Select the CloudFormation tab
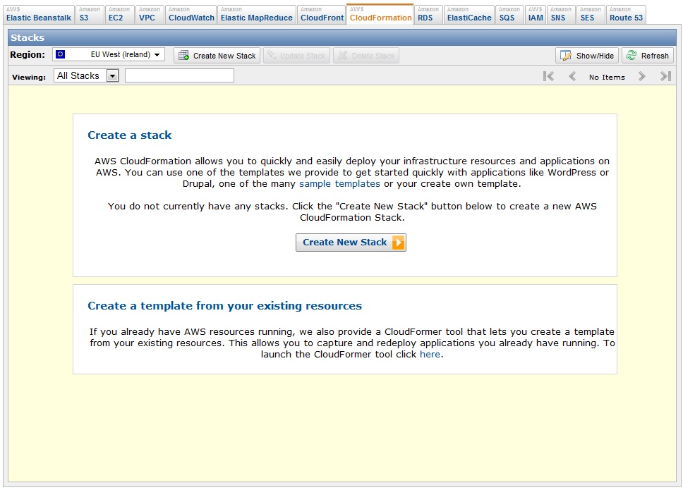683x490 pixels. [x=380, y=14]
